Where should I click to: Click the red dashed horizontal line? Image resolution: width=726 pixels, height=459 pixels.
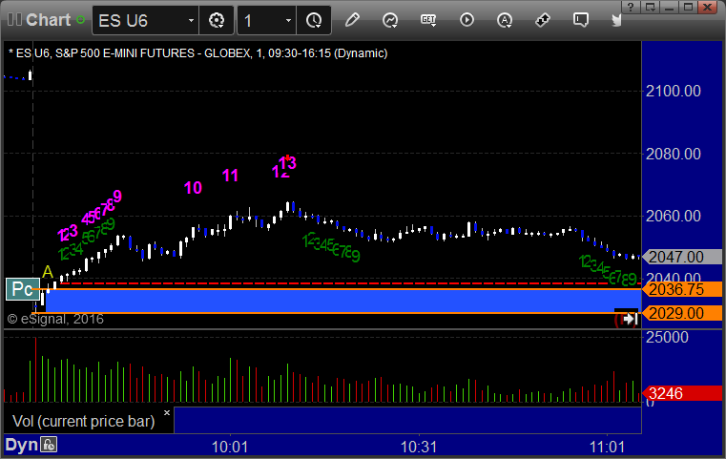(352, 283)
